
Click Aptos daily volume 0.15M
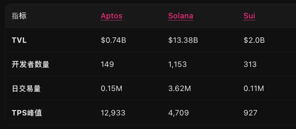point(112,89)
